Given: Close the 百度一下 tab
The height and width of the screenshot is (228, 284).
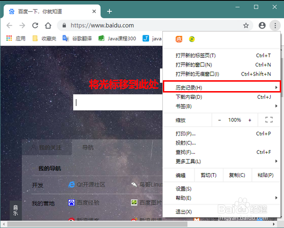Looking at the screenshot, I should [x=94, y=11].
